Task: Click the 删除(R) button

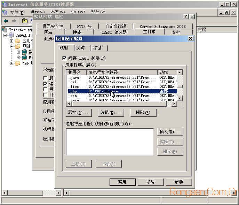Action: (x=143, y=113)
